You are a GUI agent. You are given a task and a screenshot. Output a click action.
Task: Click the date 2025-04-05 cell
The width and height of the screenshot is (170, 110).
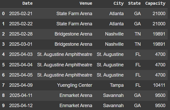(x=21, y=75)
